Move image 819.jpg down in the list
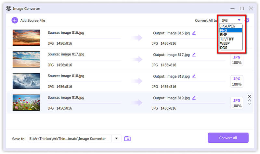The image size is (260, 154). coord(249,104)
